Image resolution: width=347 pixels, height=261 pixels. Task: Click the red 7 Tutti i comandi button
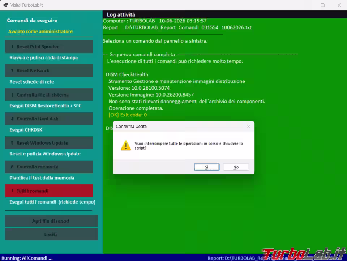tap(49, 191)
